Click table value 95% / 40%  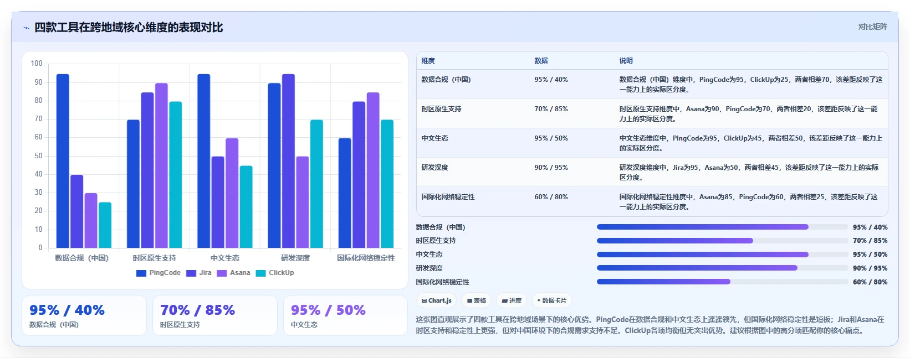click(551, 80)
